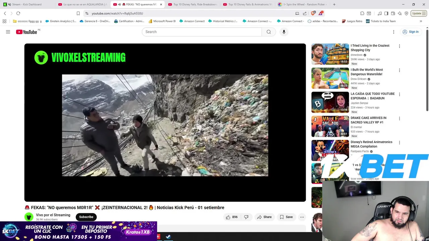The image size is (429, 241).
Task: Open Drew Dirksen channel name
Action: (x=359, y=79)
